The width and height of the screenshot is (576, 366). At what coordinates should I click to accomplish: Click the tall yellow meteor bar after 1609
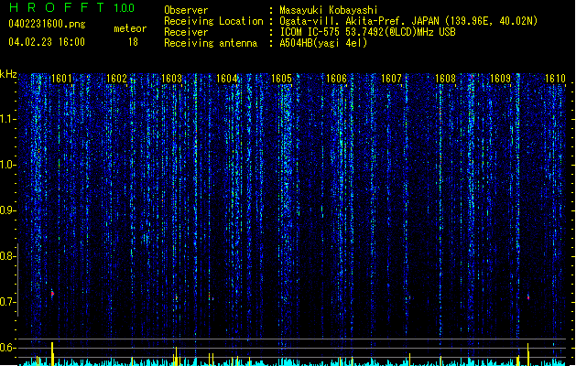click(527, 354)
